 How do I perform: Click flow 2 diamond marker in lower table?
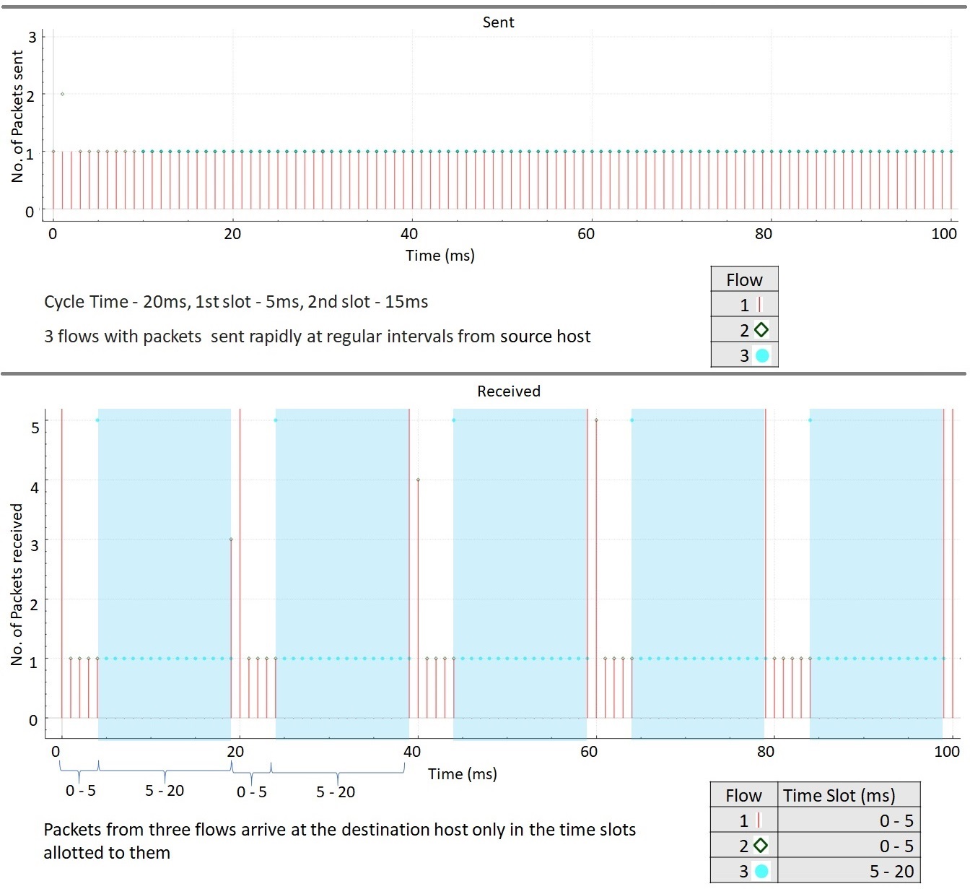pos(761,846)
